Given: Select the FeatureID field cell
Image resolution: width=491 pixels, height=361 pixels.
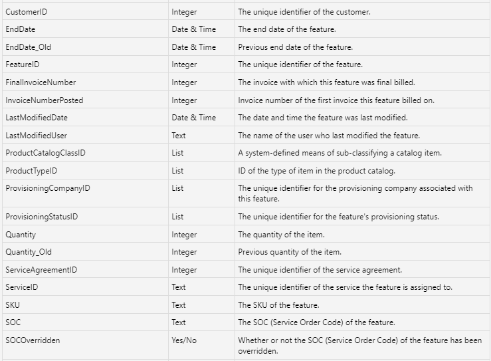Looking at the screenshot, I should (26, 64).
